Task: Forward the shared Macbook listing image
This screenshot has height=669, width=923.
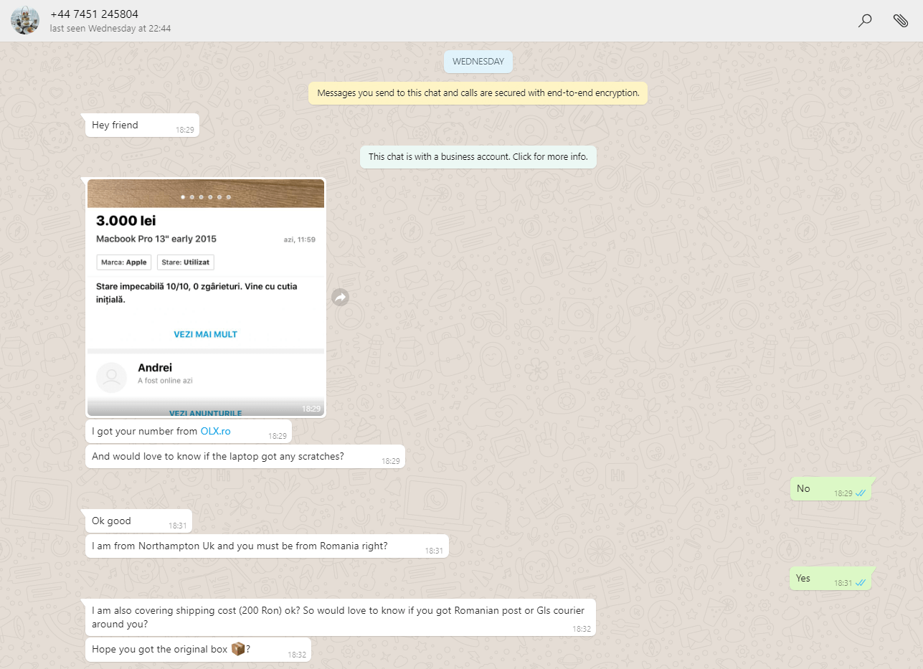Action: [x=340, y=298]
